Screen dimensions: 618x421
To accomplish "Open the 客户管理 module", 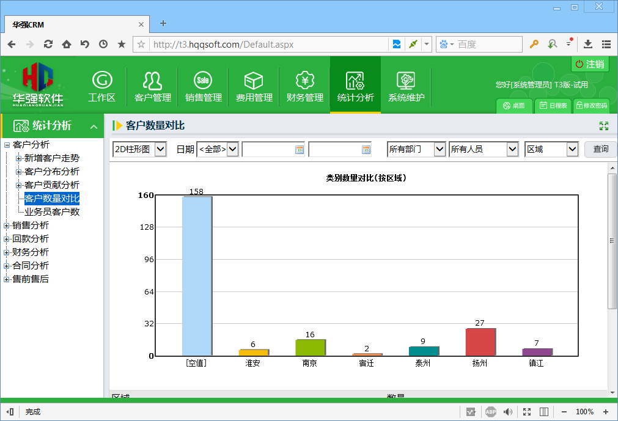I will pos(153,87).
